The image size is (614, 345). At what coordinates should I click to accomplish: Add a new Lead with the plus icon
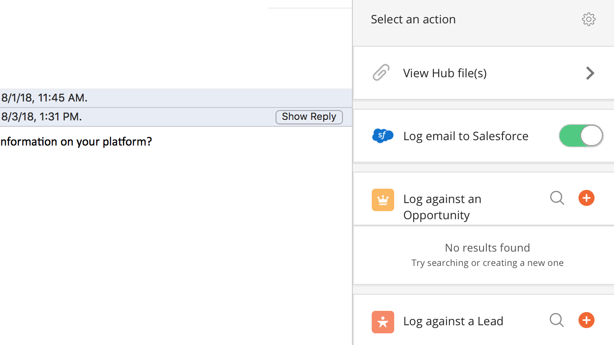[x=586, y=320]
